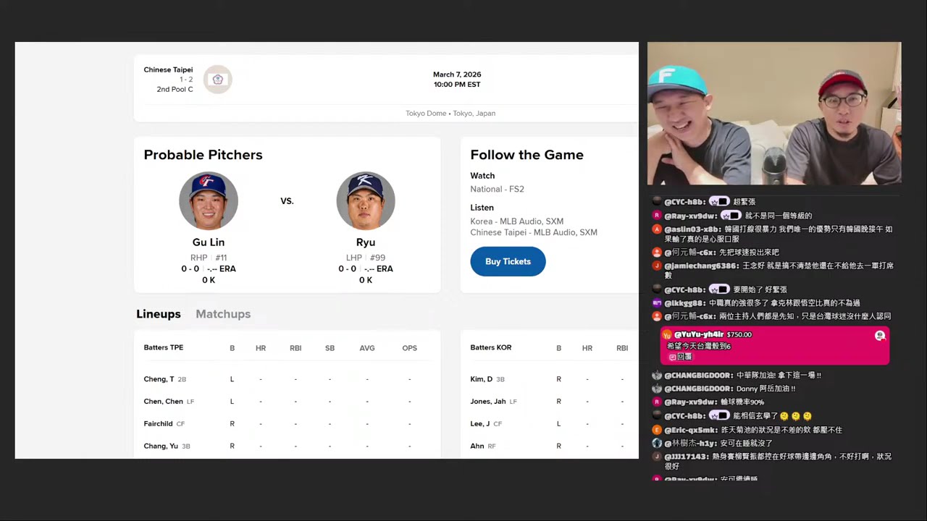The width and height of the screenshot is (927, 521).
Task: Click @JJJ17143 chat user avatar
Action: point(657,457)
